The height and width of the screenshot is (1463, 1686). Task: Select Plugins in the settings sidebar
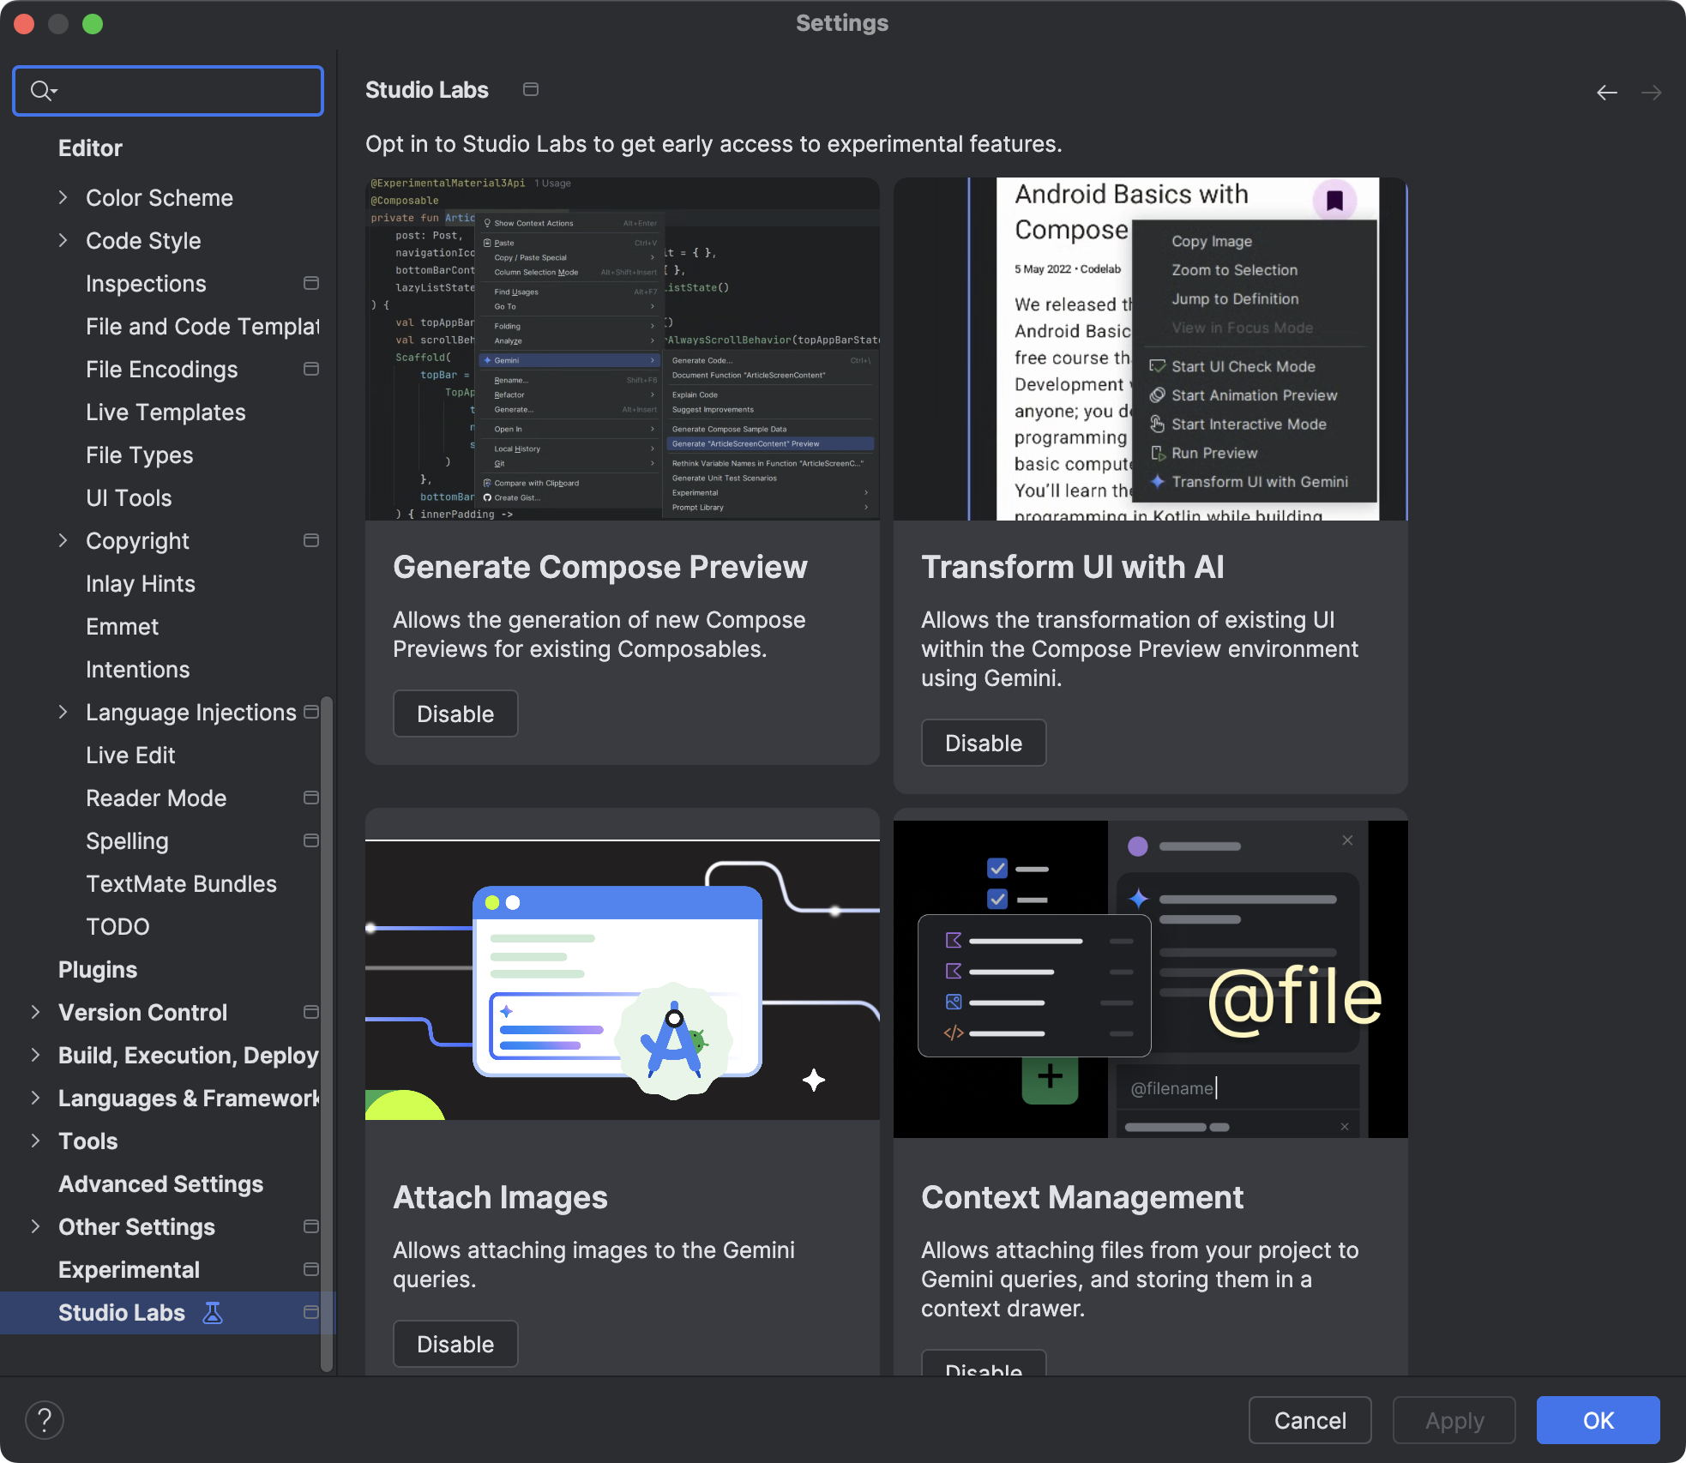coord(98,969)
